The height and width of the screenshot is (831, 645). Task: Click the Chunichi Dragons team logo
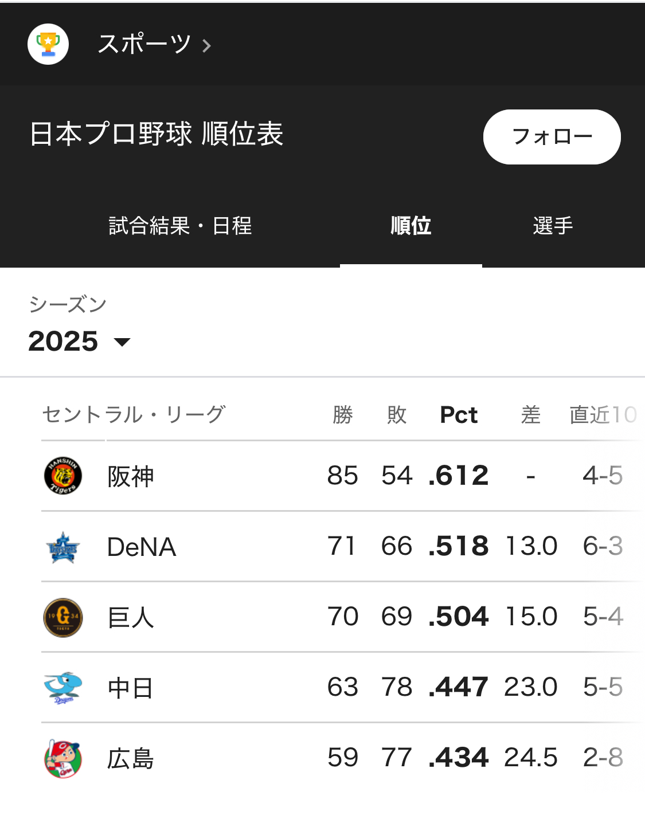[x=63, y=687]
